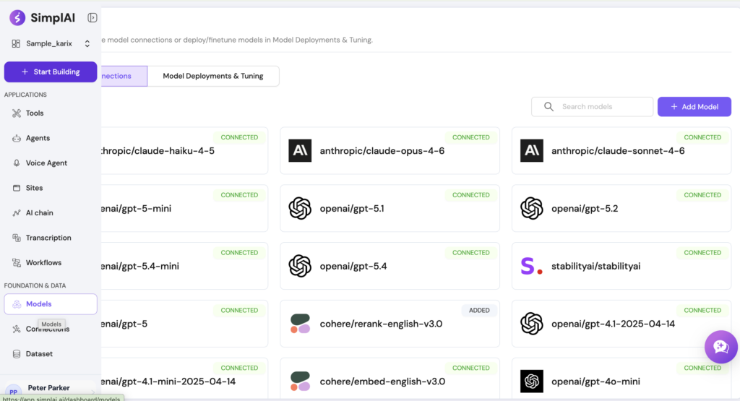Click the Voice Agent microphone icon
This screenshot has height=401, width=740.
(17, 163)
